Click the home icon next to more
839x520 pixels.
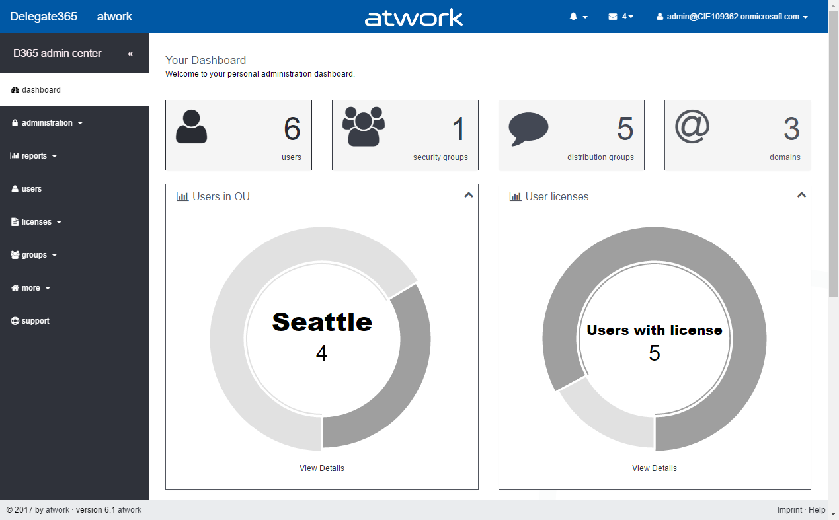pyautogui.click(x=15, y=288)
